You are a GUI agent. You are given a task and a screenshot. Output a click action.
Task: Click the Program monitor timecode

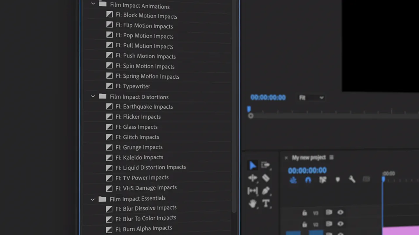click(268, 97)
